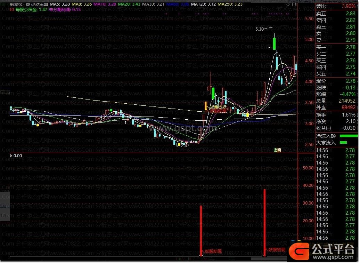Click the 外盘 value 88492
Image resolution: width=360 pixels, height=263 pixels.
click(349, 107)
